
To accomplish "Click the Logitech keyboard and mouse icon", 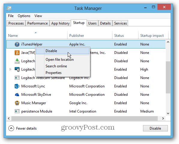I will tap(17, 69).
